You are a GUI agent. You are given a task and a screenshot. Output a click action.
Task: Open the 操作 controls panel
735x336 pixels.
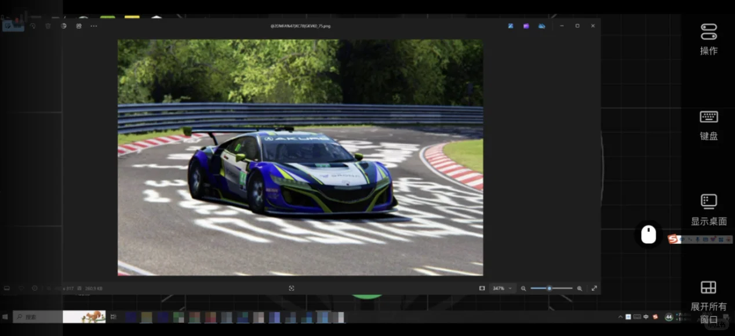(709, 39)
